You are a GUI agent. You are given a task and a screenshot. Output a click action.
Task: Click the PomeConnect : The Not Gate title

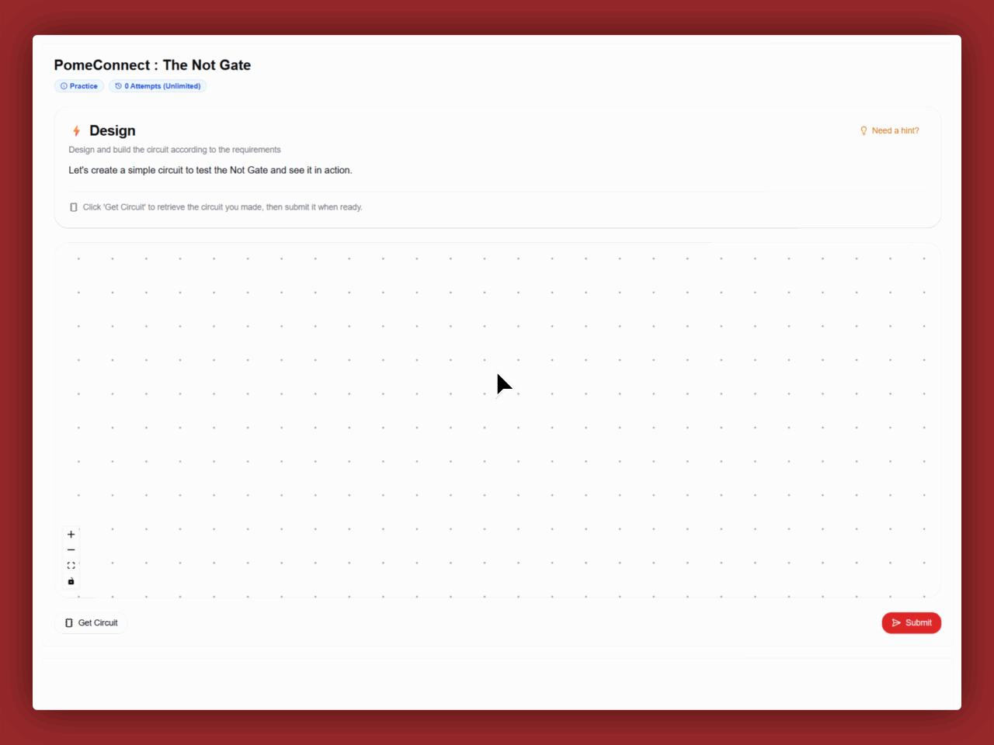click(152, 65)
